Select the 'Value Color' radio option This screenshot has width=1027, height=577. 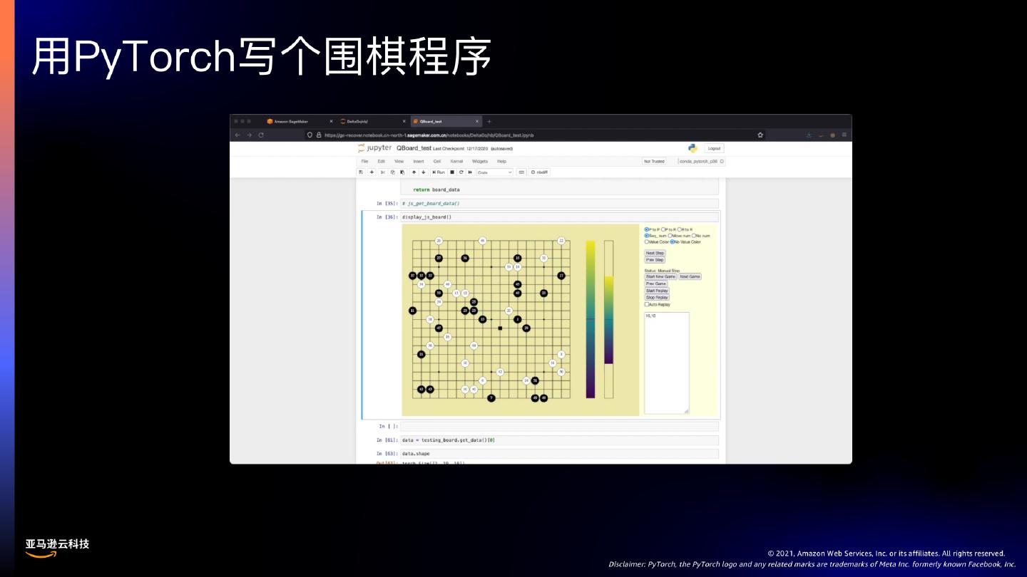[x=647, y=242]
